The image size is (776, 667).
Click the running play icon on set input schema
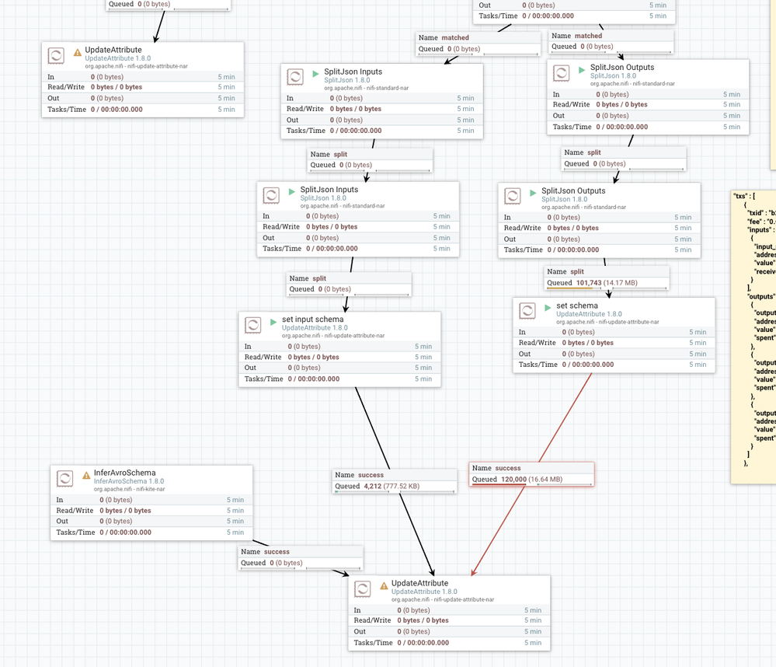(x=273, y=322)
